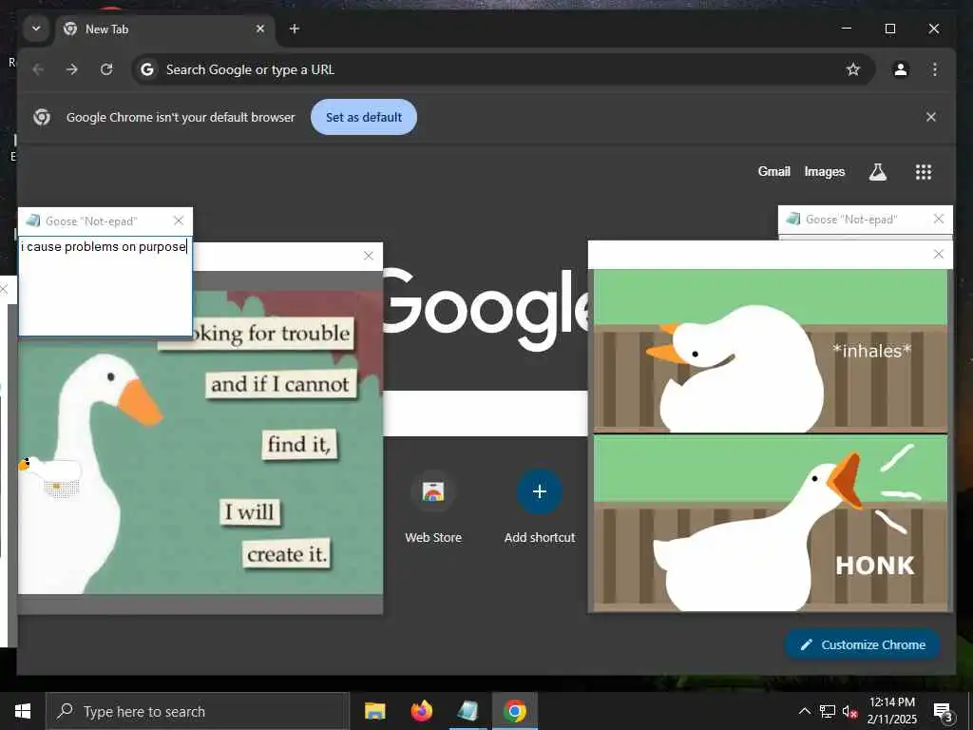Focus the Search Google or type a URL bar
This screenshot has width=973, height=730.
503,69
